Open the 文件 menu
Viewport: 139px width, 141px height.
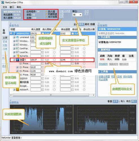point(5,7)
